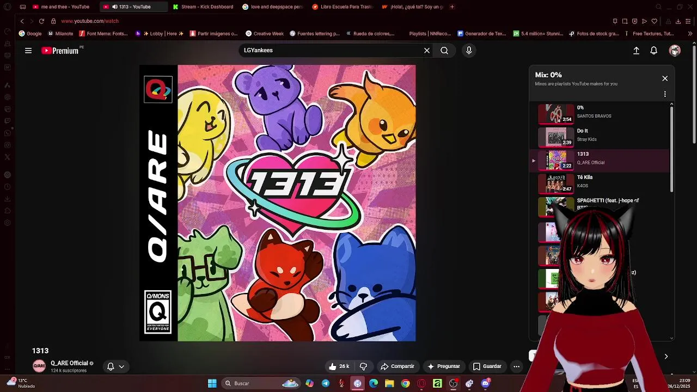Dislike the 1313 video
Screen dimensions: 697x392
click(364, 366)
